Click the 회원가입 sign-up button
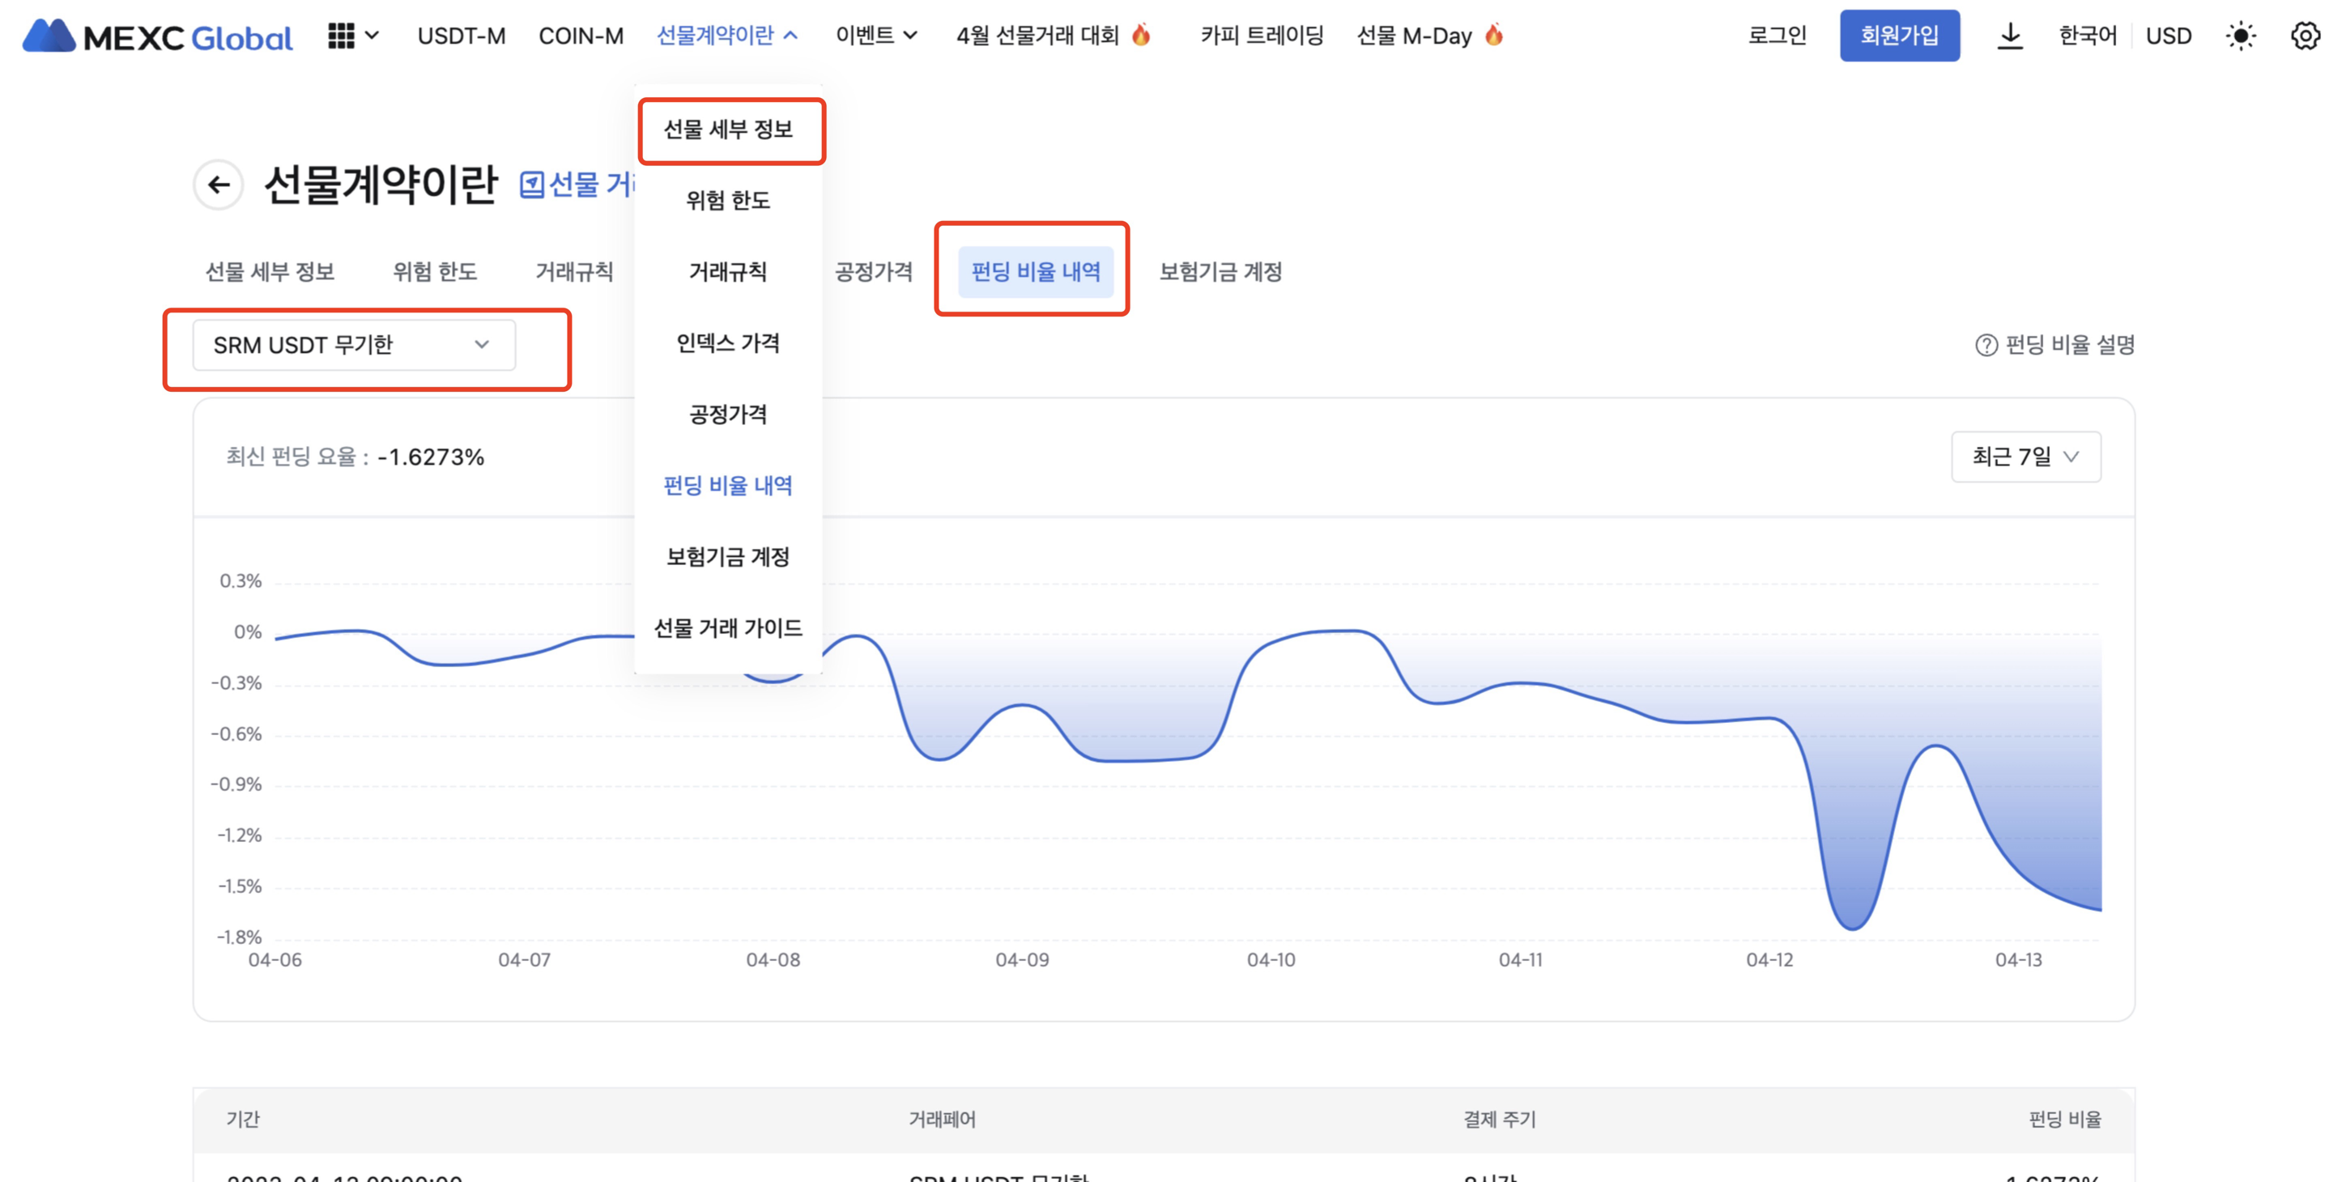Image resolution: width=2329 pixels, height=1182 pixels. point(1899,36)
